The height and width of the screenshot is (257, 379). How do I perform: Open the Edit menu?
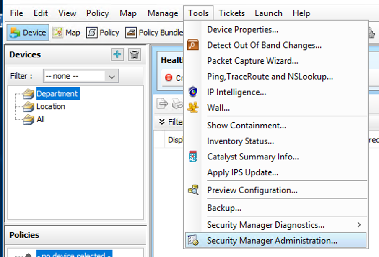click(x=41, y=13)
